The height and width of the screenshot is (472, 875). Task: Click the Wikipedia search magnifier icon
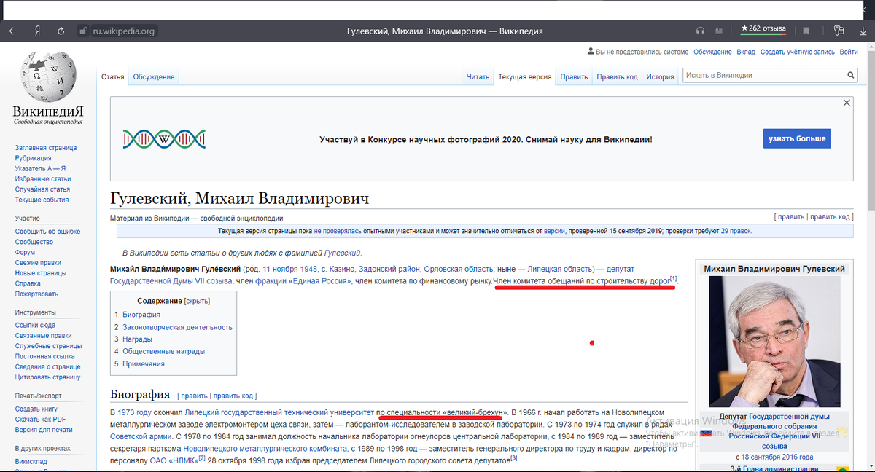[850, 75]
